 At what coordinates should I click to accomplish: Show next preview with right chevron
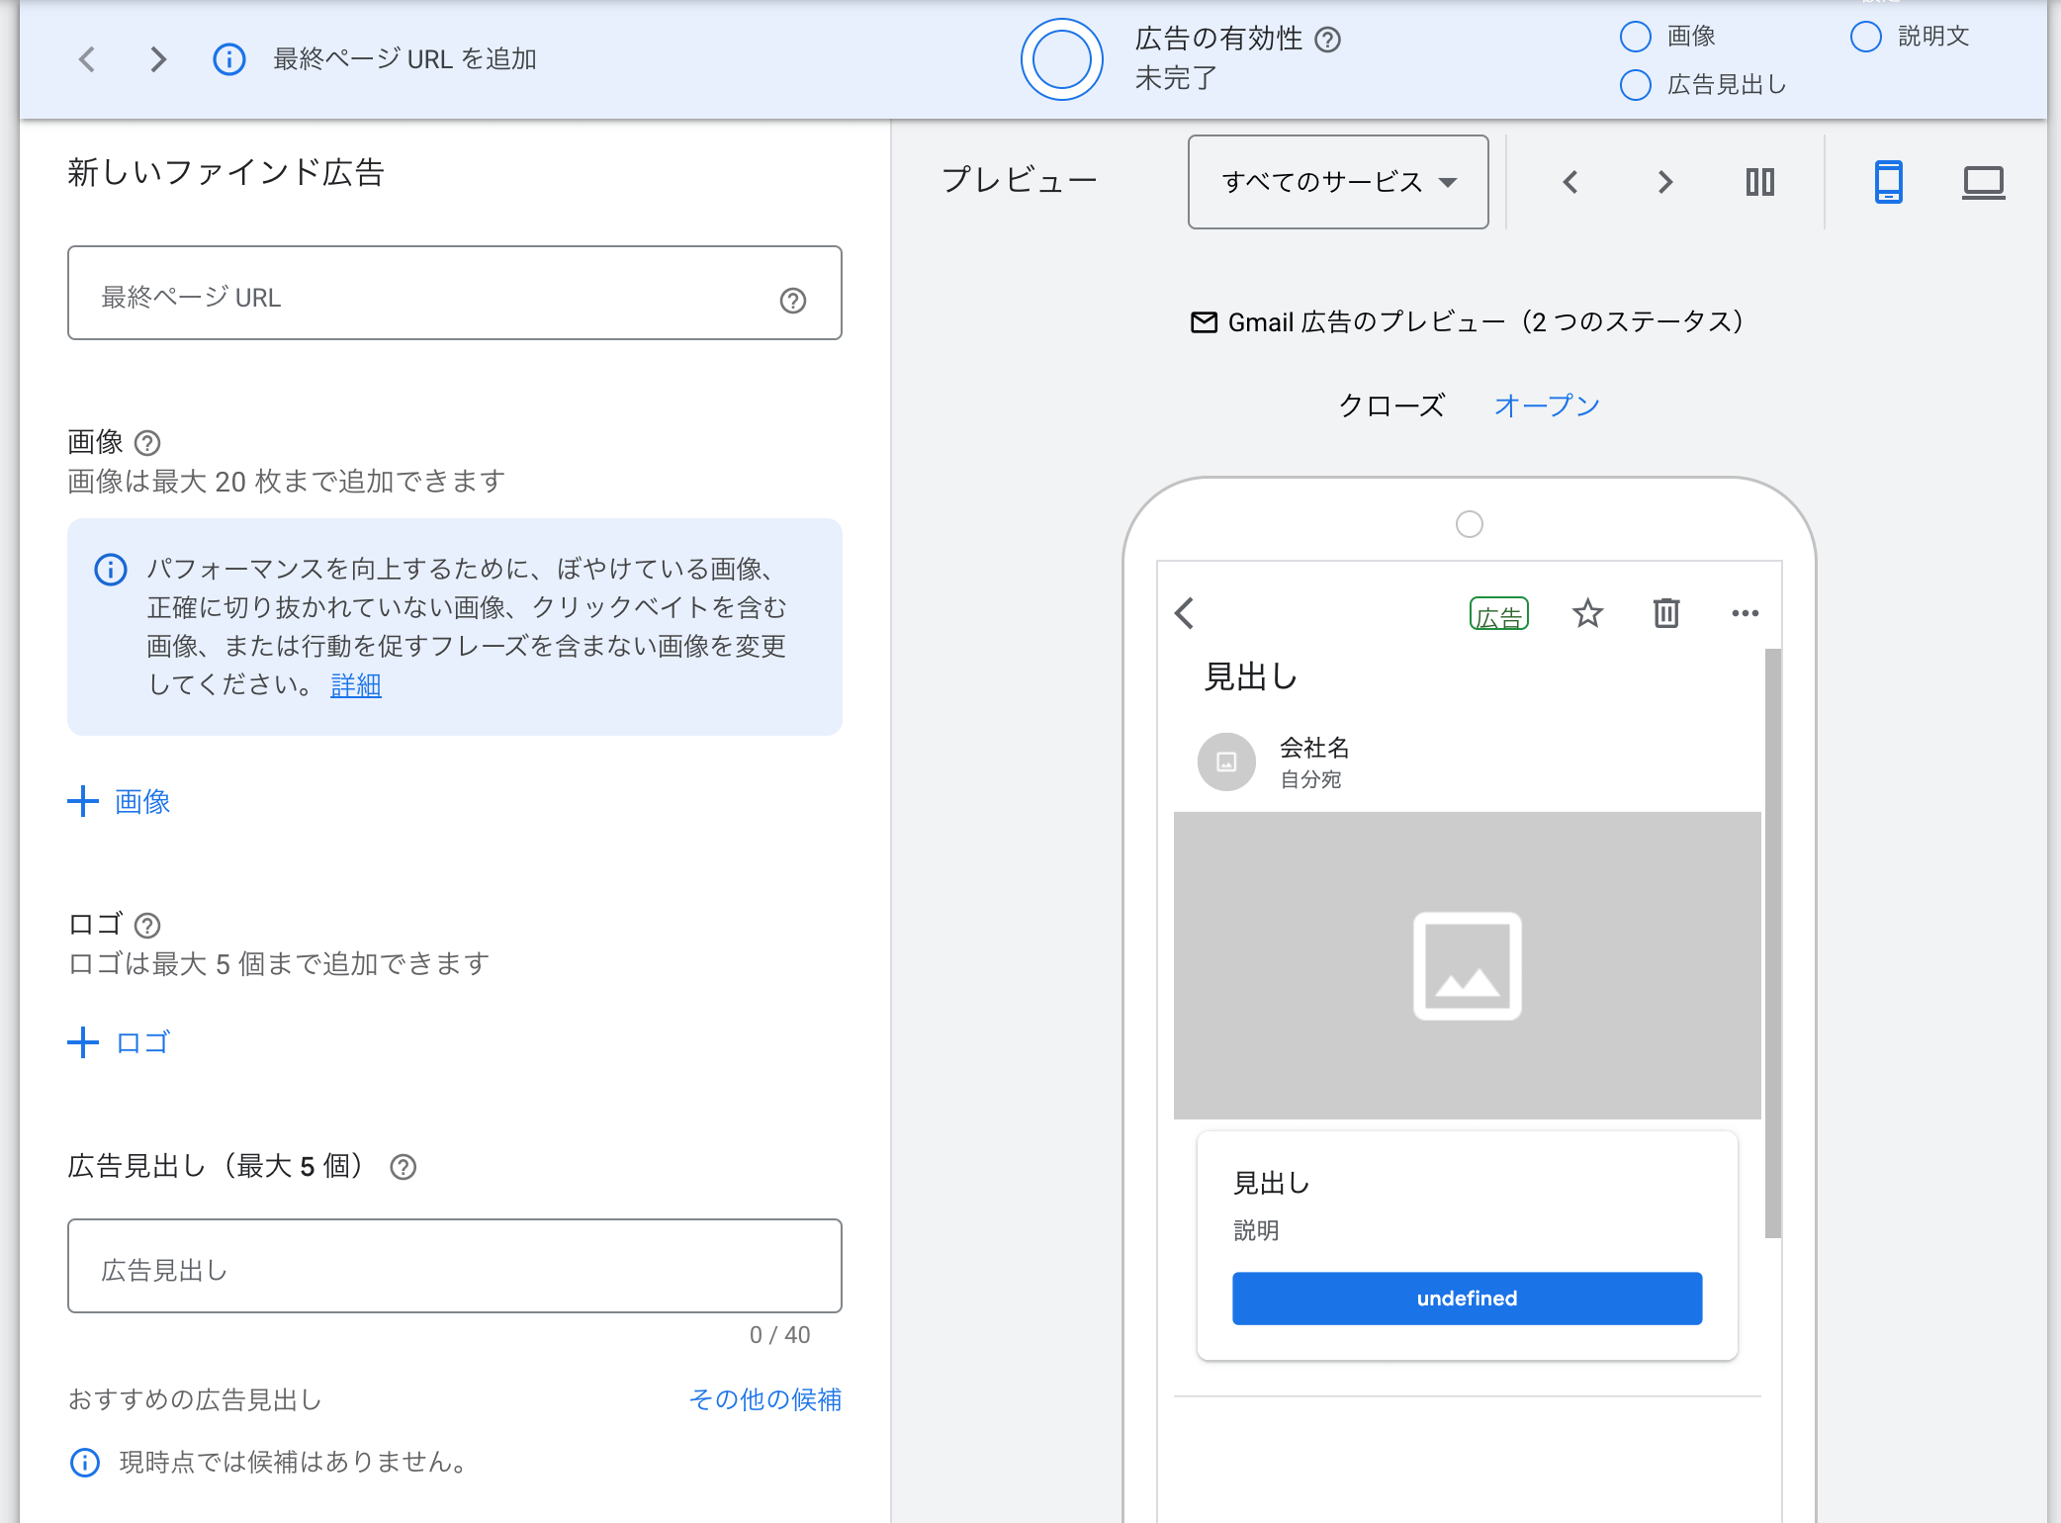pyautogui.click(x=1665, y=182)
